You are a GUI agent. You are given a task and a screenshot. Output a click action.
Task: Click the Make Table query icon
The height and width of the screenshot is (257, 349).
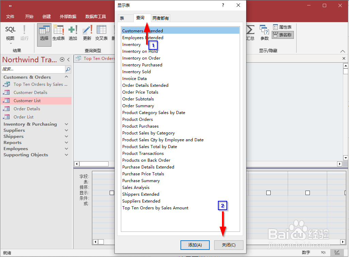[x=59, y=33]
